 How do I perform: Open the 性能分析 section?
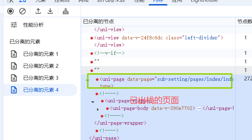33,25
